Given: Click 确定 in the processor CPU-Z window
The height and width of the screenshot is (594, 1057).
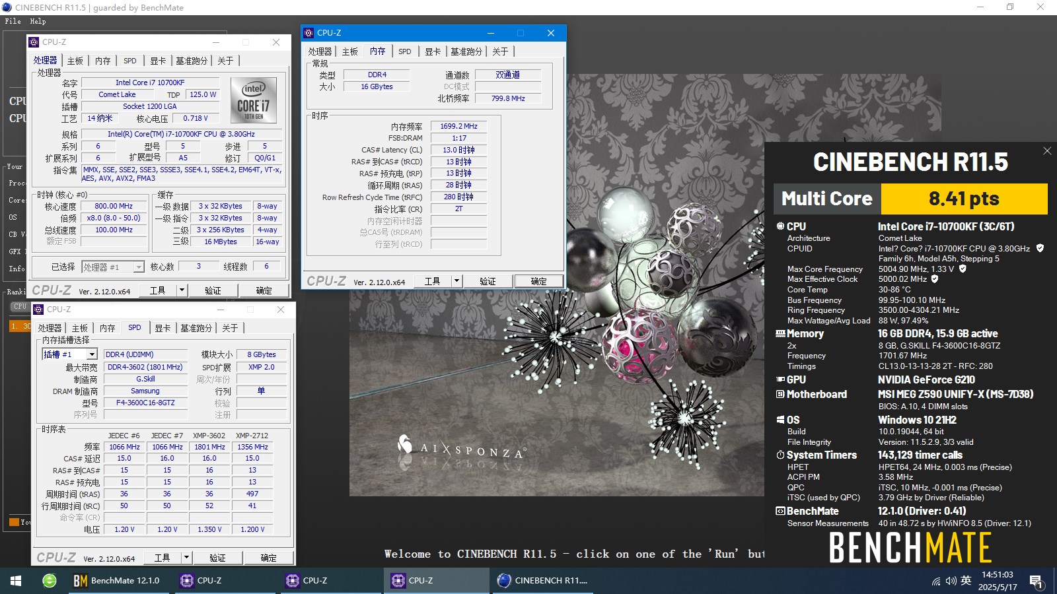Looking at the screenshot, I should (264, 290).
